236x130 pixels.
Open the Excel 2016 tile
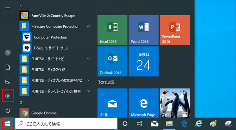[x=112, y=30]
